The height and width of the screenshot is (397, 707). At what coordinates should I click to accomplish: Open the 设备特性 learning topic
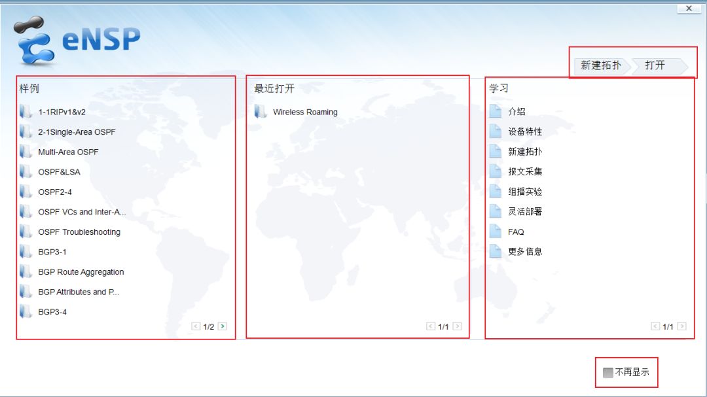525,131
